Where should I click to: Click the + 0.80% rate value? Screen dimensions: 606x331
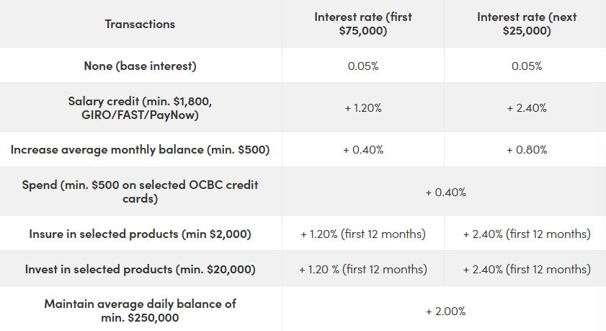526,150
